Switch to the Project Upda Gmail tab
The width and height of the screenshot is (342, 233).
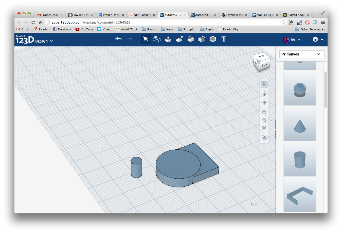click(49, 15)
